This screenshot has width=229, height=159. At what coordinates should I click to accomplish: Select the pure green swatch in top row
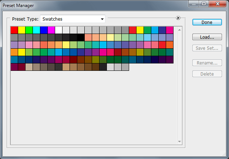29,30
